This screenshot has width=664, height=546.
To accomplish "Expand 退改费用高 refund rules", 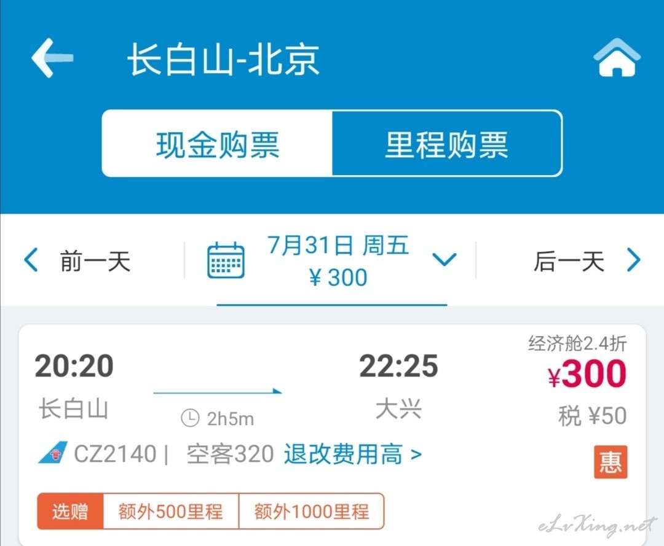I will coord(353,454).
